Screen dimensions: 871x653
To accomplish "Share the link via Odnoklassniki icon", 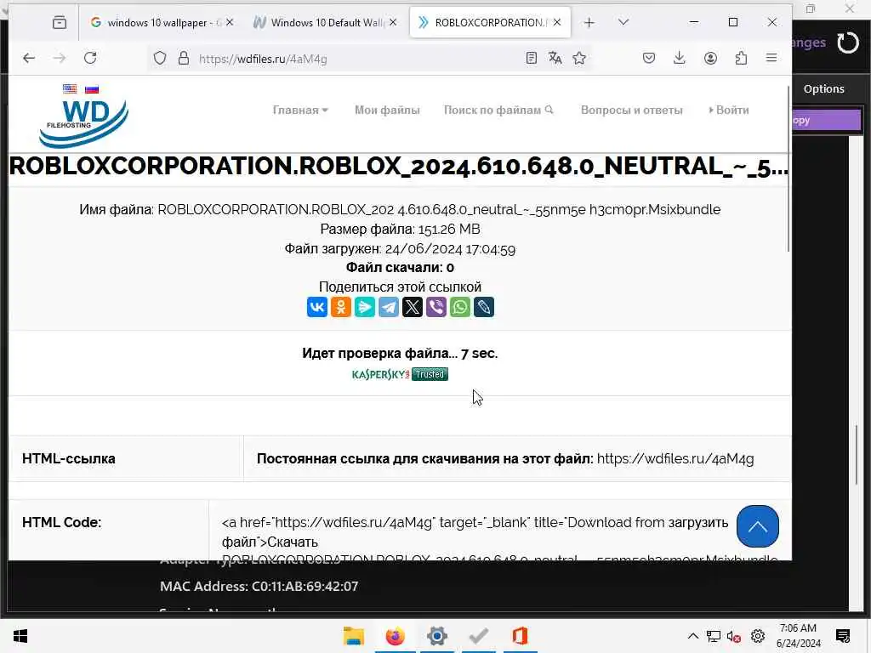I will coord(341,307).
